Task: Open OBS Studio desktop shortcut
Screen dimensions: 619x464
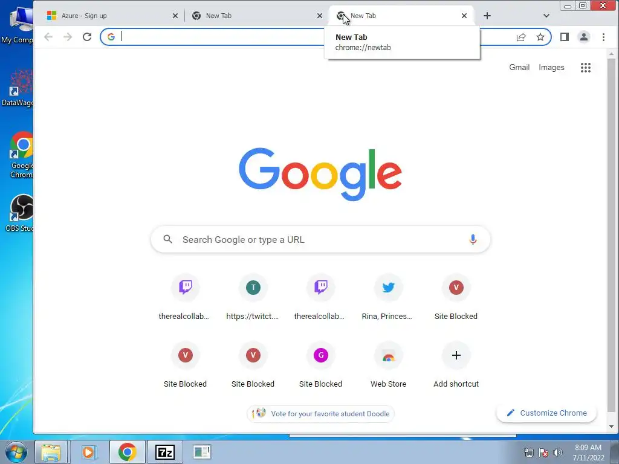Action: pyautogui.click(x=21, y=213)
